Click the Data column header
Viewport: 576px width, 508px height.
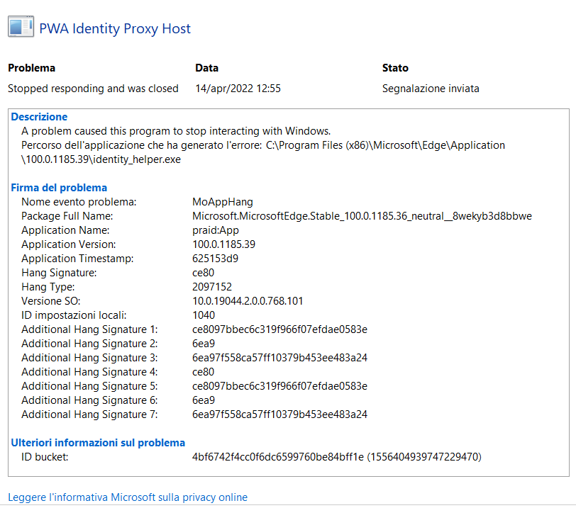(207, 68)
